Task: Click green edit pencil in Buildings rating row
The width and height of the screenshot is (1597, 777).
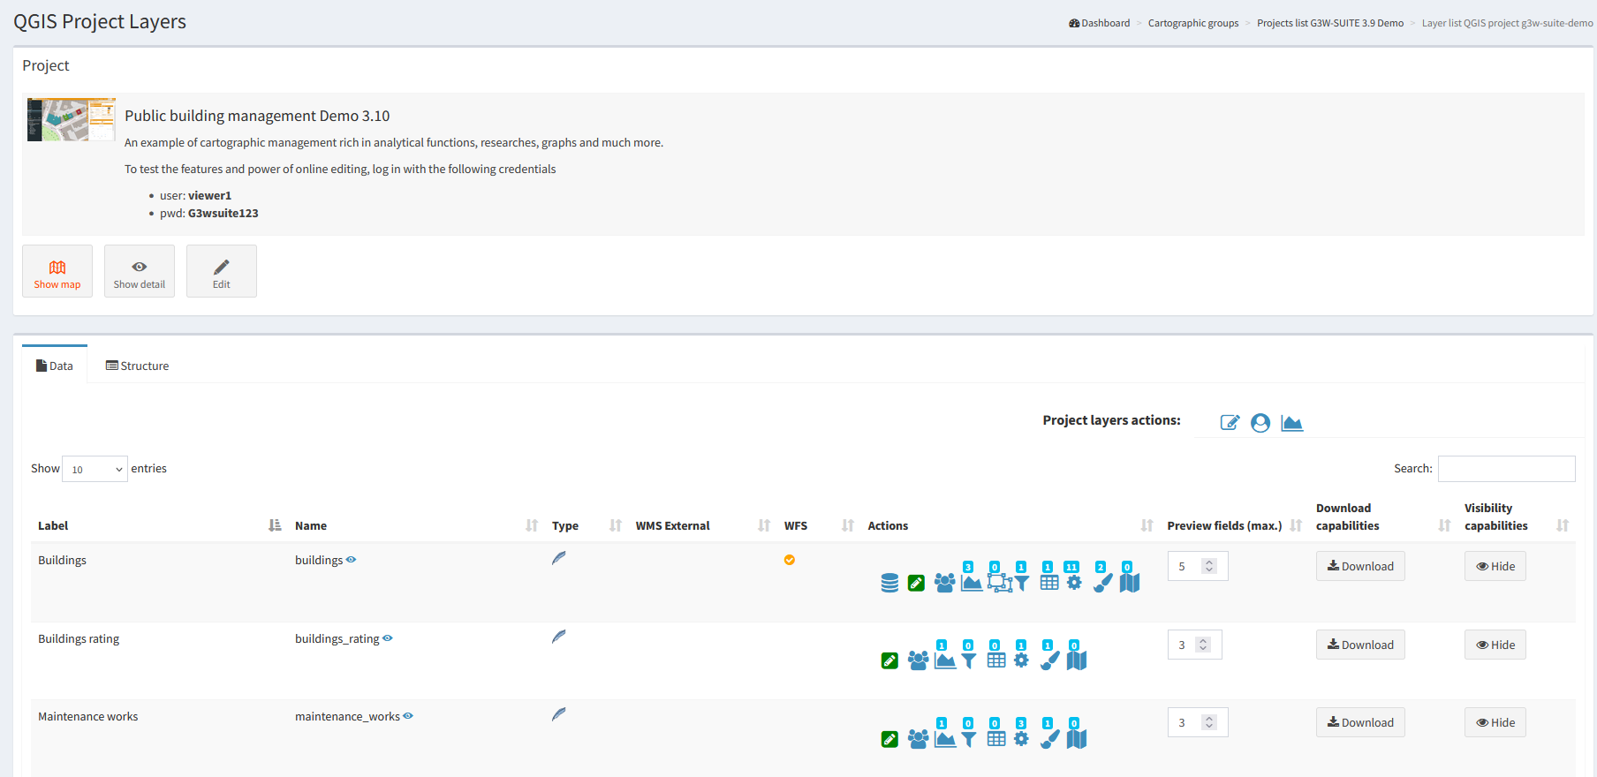Action: 889,660
